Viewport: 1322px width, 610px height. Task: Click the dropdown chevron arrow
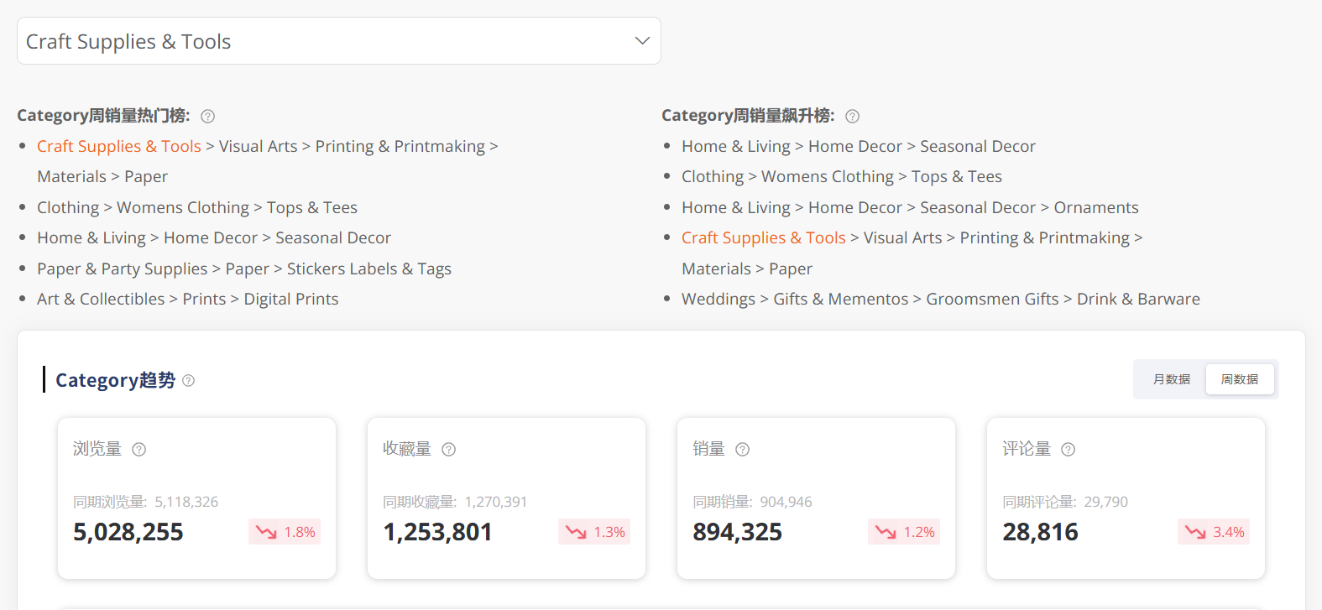(x=642, y=41)
